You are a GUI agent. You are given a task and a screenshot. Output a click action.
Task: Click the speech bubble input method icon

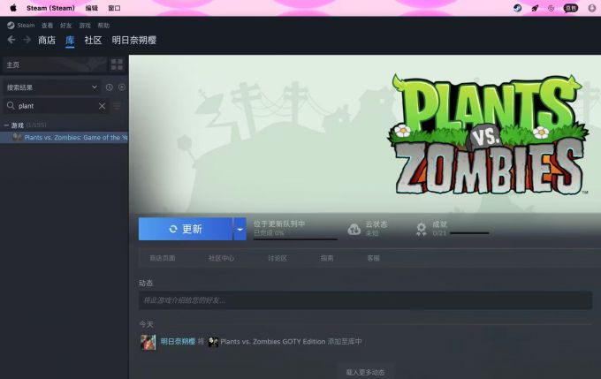point(571,8)
